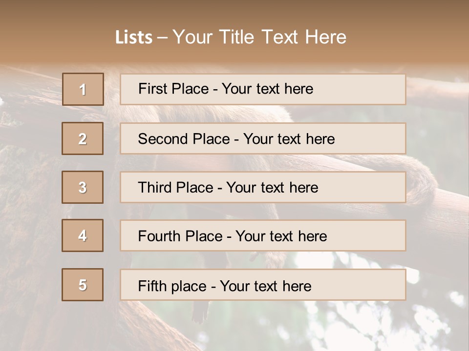Click the words "Third Place" in the list
Screen dimensions: 469x351
[x=175, y=188]
